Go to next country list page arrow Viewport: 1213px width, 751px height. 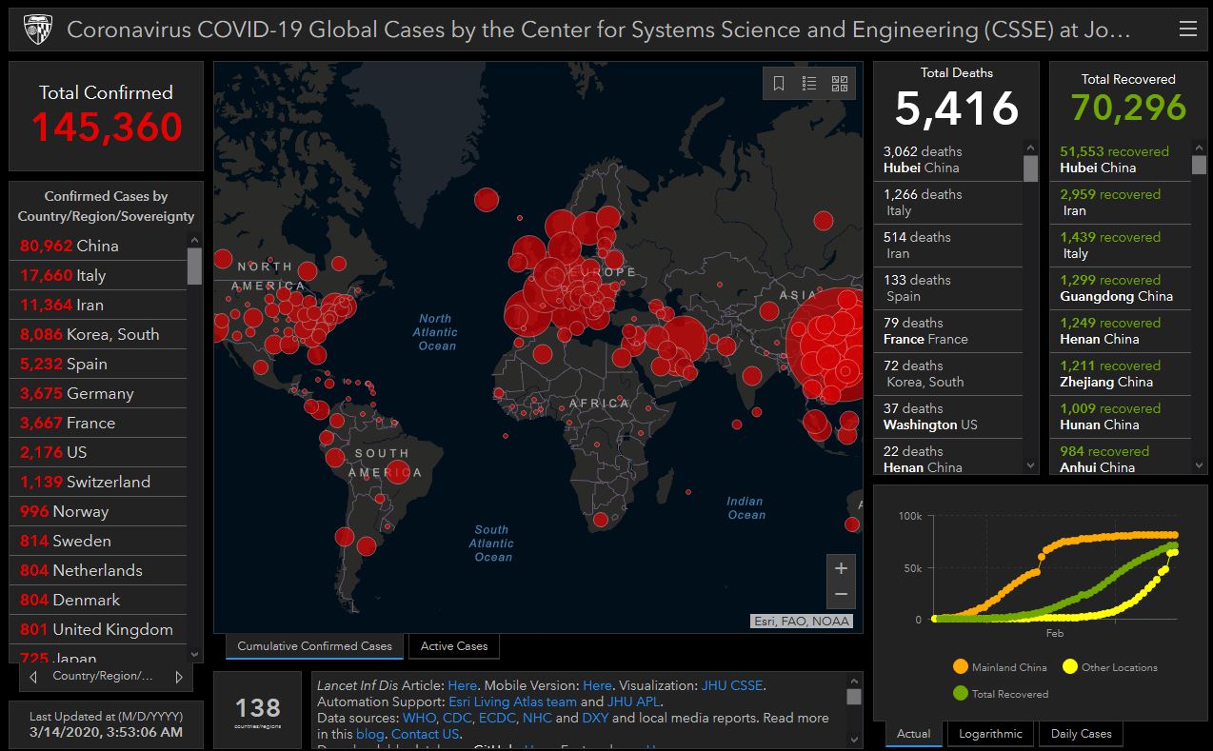coord(178,677)
